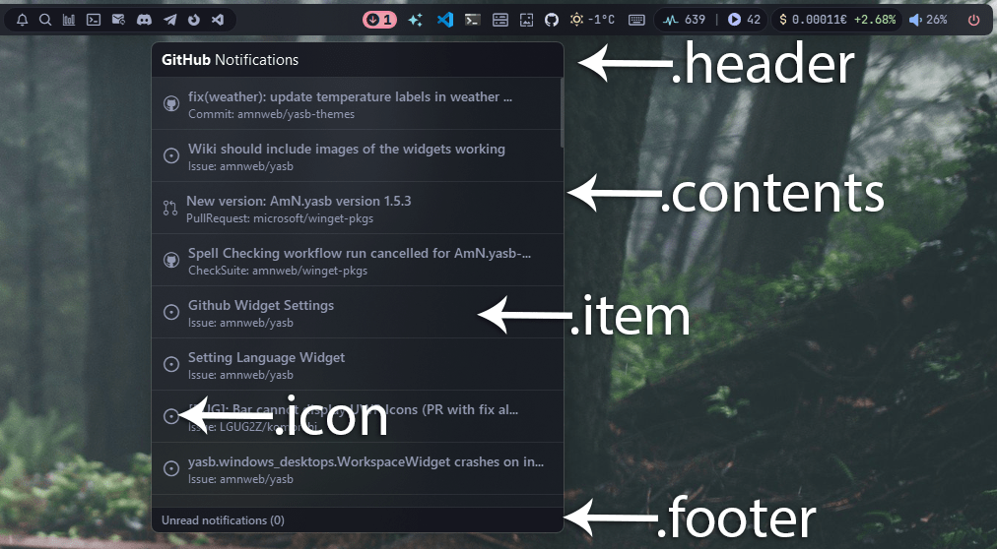This screenshot has height=549, width=997.
Task: Open 'Spell Checking workflow run cancelled' notification
Action: [360, 253]
